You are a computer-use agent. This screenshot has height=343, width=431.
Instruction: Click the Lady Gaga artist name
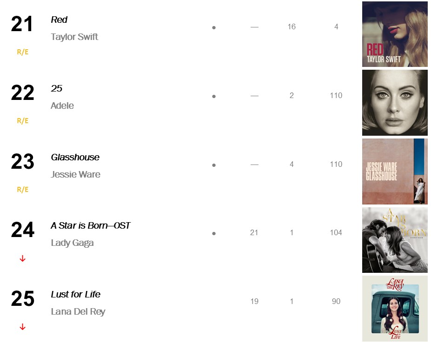click(x=72, y=243)
